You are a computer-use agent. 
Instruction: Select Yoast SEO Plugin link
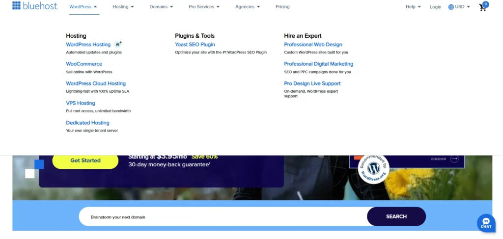195,44
